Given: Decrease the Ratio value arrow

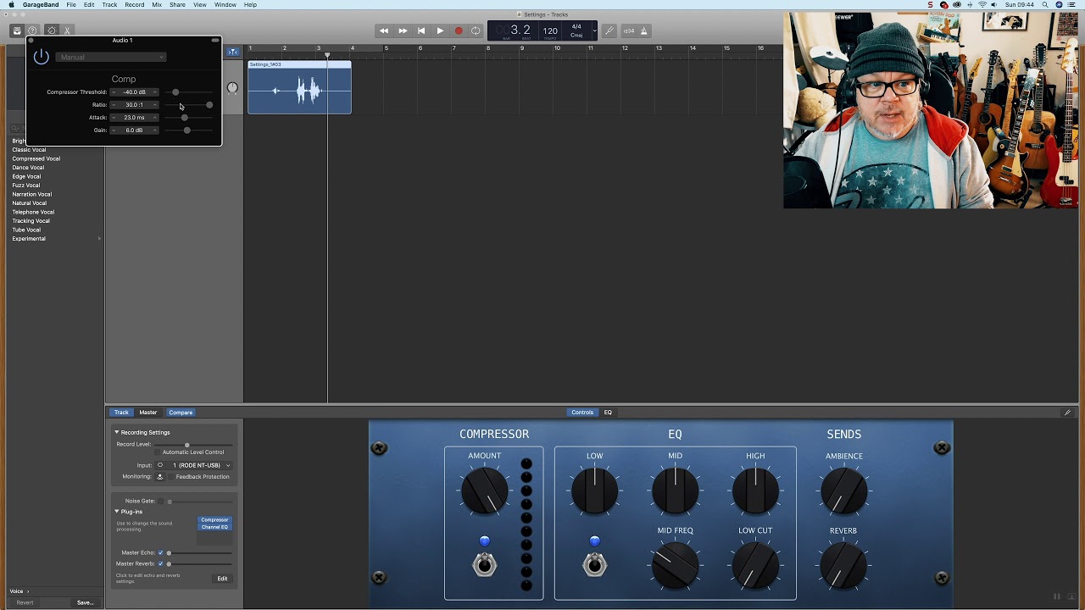Looking at the screenshot, I should 114,105.
